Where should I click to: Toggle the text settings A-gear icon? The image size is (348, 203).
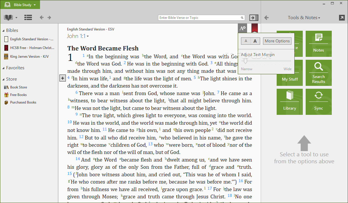tap(242, 28)
